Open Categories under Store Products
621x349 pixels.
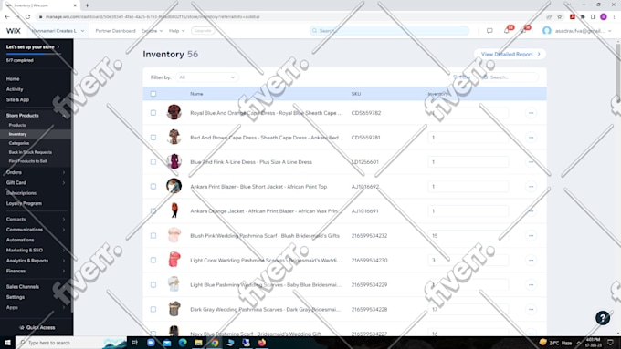coord(19,143)
